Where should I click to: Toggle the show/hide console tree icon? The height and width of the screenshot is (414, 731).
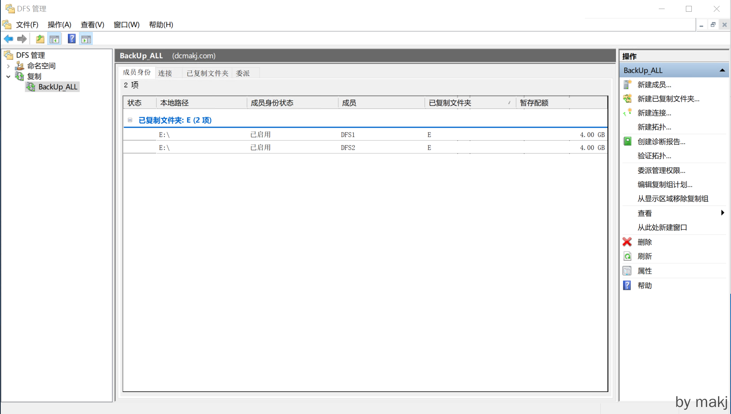click(x=54, y=39)
